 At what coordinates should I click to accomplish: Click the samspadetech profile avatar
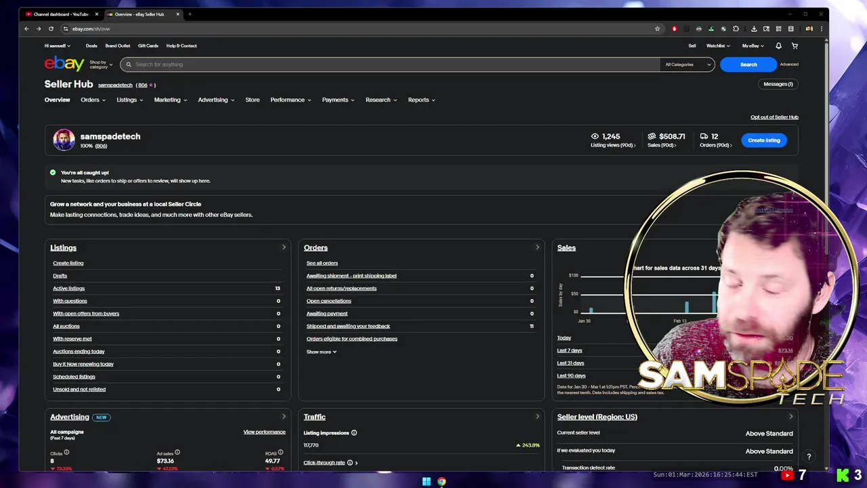[x=64, y=140]
